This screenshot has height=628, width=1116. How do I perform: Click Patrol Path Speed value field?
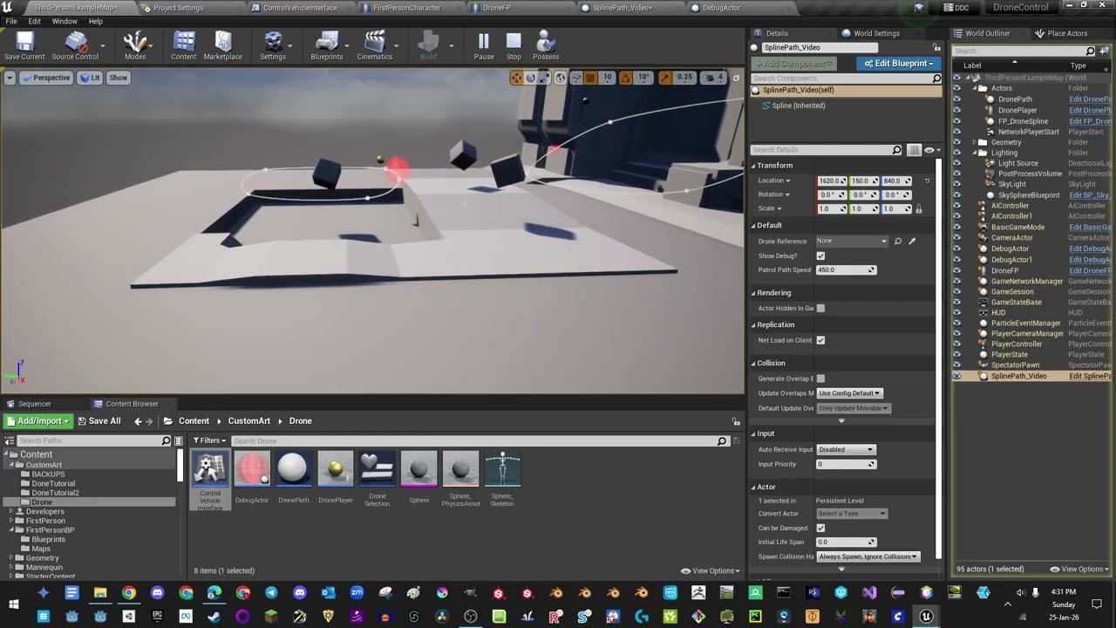(x=846, y=270)
